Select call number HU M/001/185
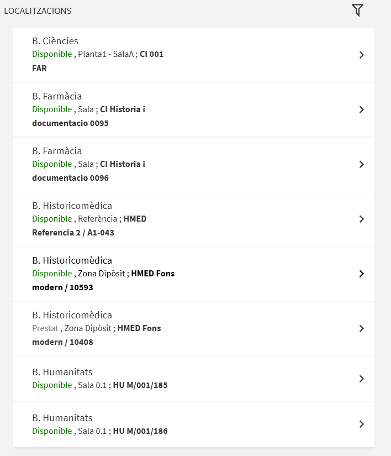Image resolution: width=391 pixels, height=456 pixels. pos(140,385)
